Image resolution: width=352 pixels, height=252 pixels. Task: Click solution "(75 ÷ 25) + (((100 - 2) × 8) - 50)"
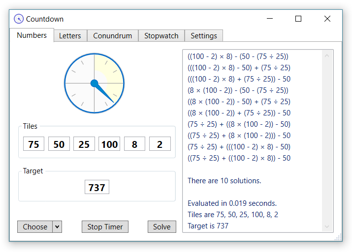[239, 147]
